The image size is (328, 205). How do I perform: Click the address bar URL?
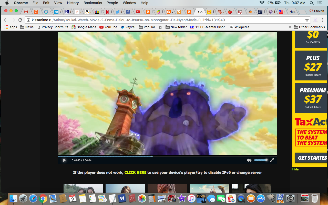click(x=128, y=20)
